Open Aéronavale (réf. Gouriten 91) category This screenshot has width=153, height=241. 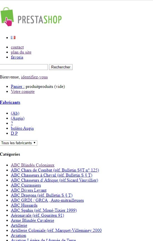tap(37, 215)
